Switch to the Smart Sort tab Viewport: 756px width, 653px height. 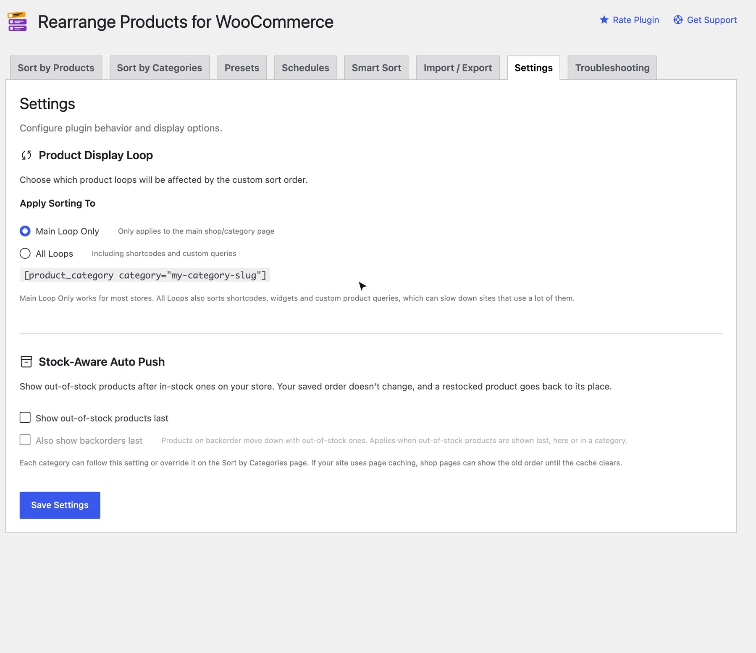click(x=376, y=68)
